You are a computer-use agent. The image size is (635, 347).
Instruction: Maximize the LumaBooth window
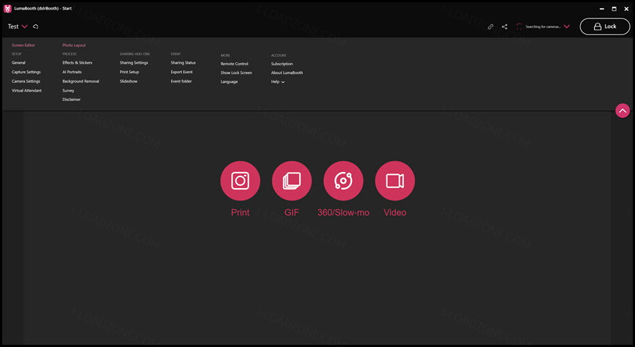614,9
